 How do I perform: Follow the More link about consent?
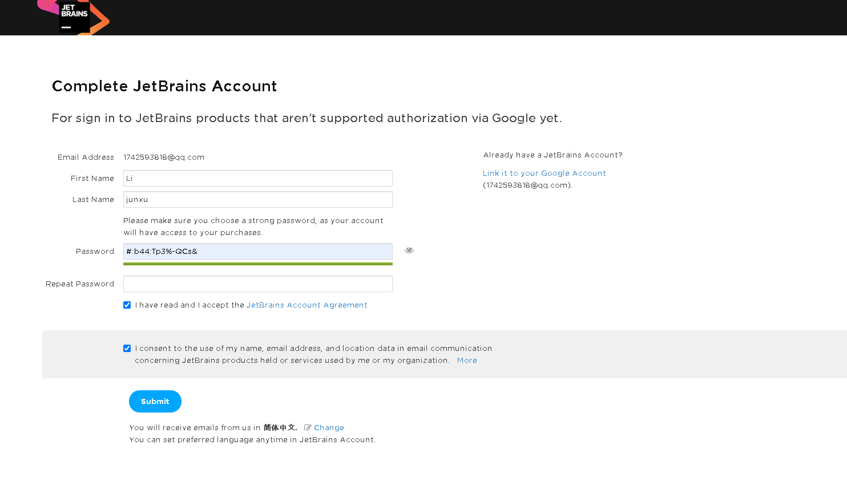click(467, 361)
